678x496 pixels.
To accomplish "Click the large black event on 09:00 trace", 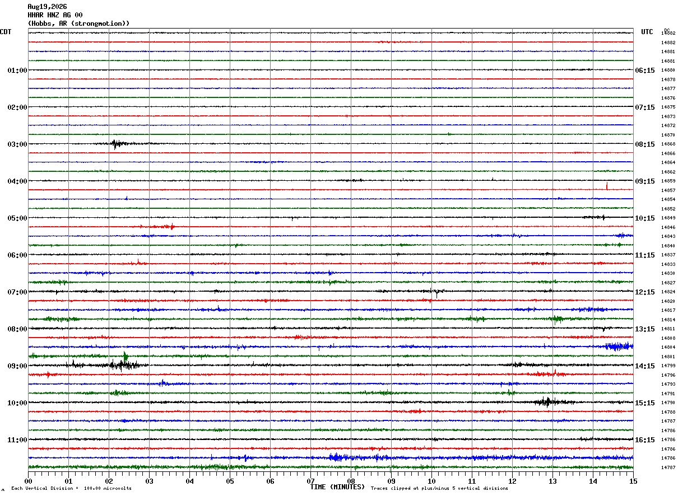I will coord(124,365).
